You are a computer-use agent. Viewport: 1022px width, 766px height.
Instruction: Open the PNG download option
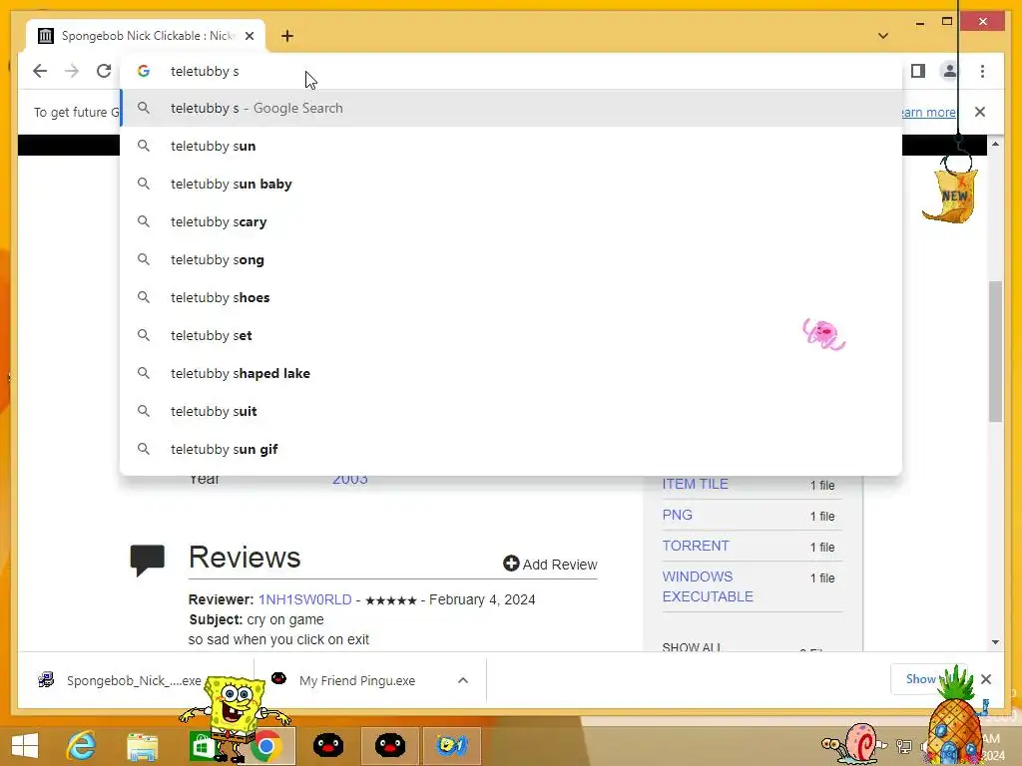pos(678,515)
